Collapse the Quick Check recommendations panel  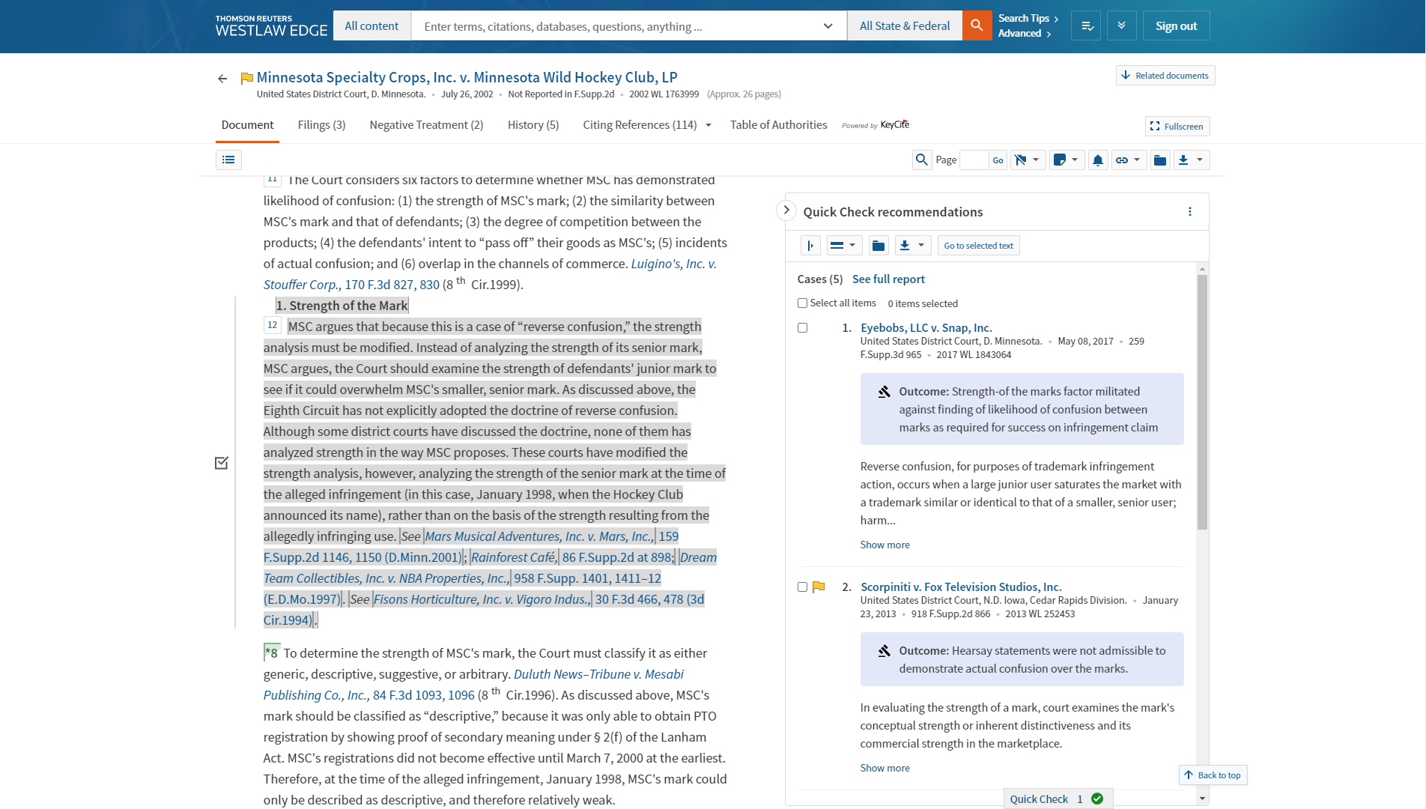[786, 210]
